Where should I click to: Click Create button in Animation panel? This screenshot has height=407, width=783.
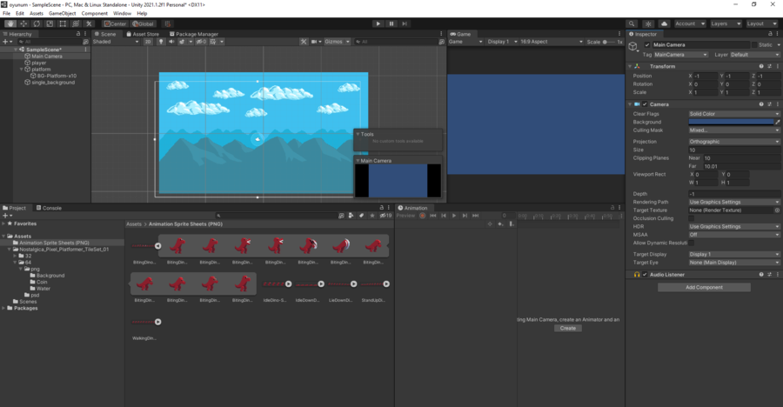[567, 328]
